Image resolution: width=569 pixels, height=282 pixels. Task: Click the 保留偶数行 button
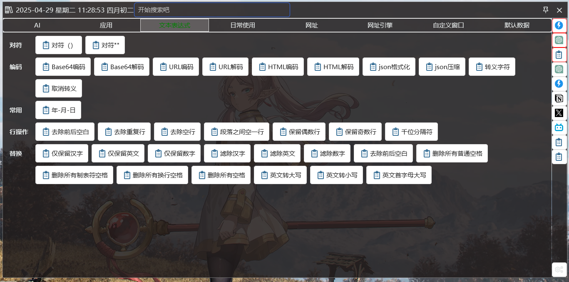point(299,132)
